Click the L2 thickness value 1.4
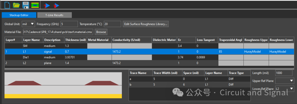 pos(75,63)
